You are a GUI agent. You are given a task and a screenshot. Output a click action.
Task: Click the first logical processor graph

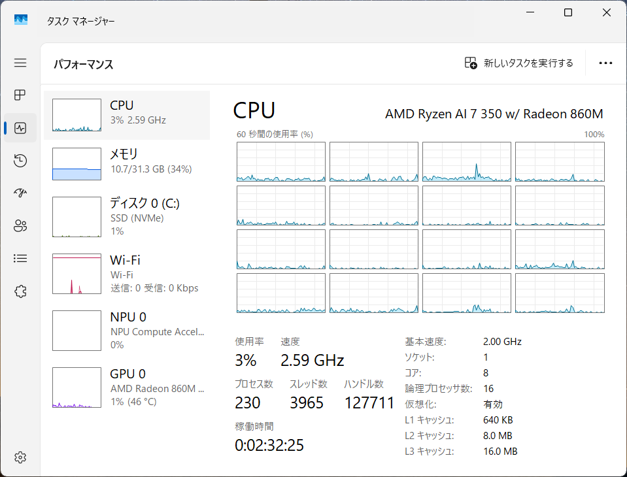pos(281,162)
